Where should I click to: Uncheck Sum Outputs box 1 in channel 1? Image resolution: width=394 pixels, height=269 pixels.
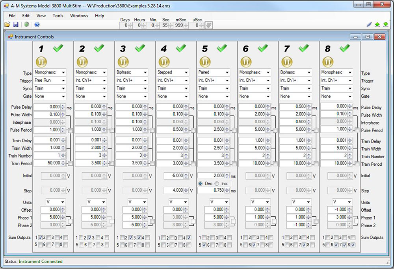point(40,238)
